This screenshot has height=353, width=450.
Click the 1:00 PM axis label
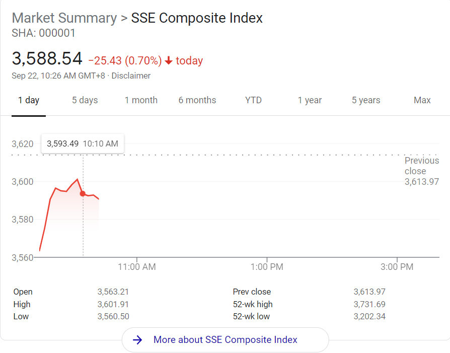click(266, 267)
